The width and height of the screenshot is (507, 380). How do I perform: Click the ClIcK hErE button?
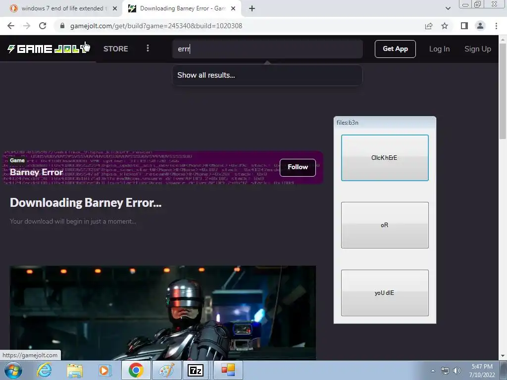[x=385, y=158]
